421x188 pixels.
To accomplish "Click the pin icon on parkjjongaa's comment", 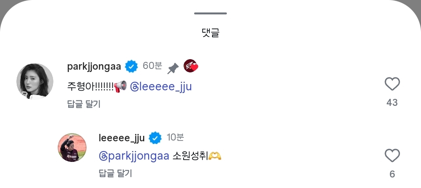I will [173, 69].
